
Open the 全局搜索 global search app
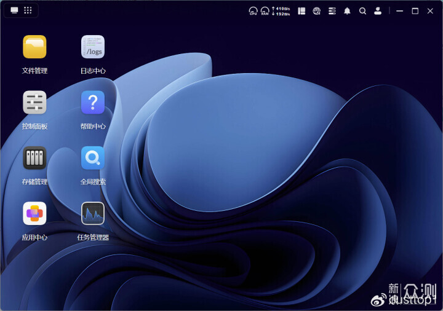(93, 158)
